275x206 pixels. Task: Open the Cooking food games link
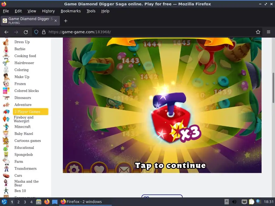[x=25, y=56]
